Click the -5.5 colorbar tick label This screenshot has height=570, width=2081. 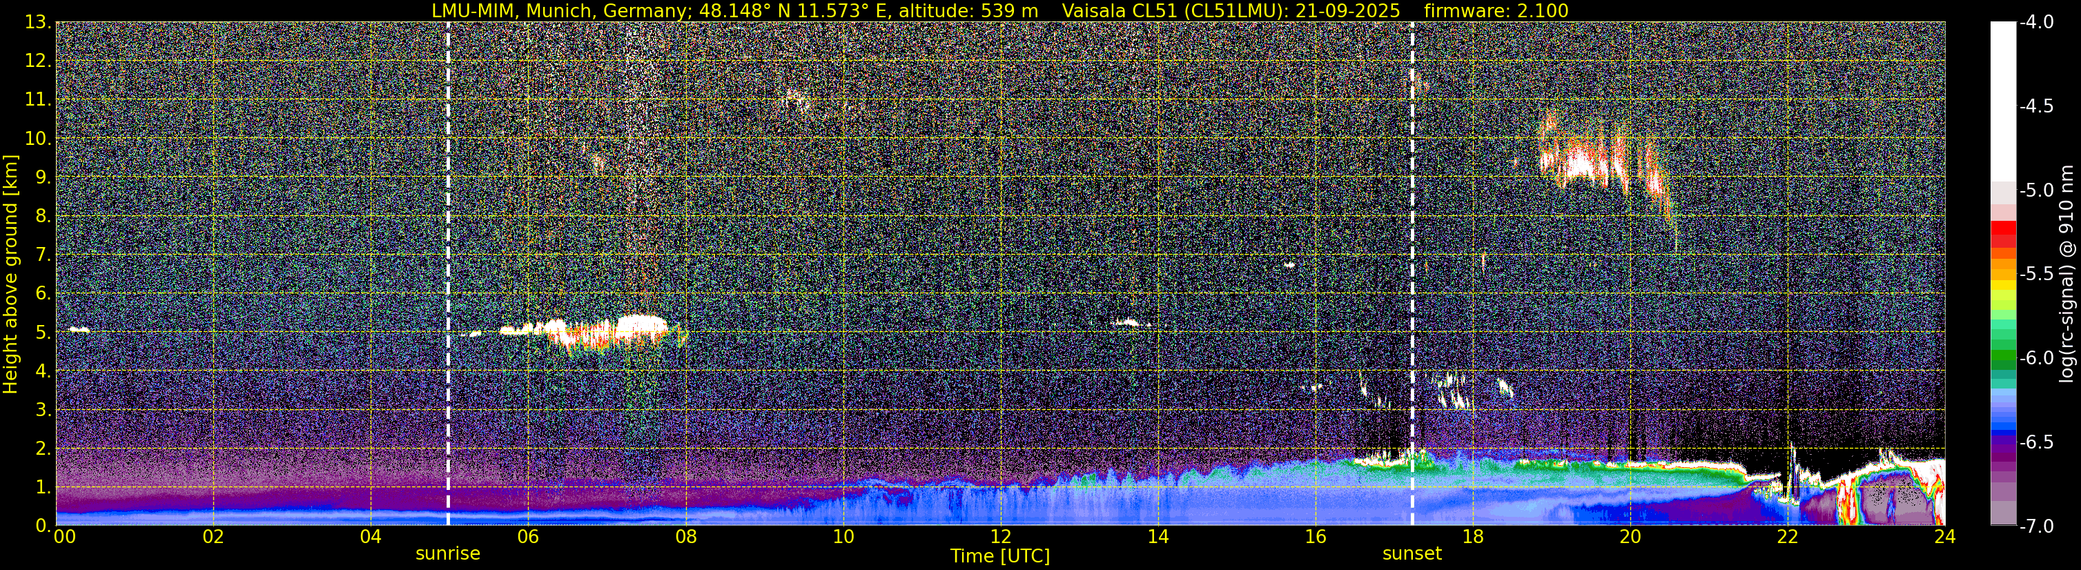[2037, 274]
